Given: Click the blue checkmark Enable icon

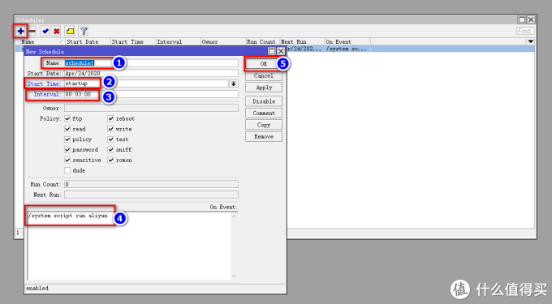Looking at the screenshot, I should pyautogui.click(x=45, y=32).
